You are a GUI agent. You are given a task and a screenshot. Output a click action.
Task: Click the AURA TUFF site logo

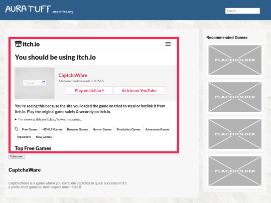pyautogui.click(x=40, y=10)
